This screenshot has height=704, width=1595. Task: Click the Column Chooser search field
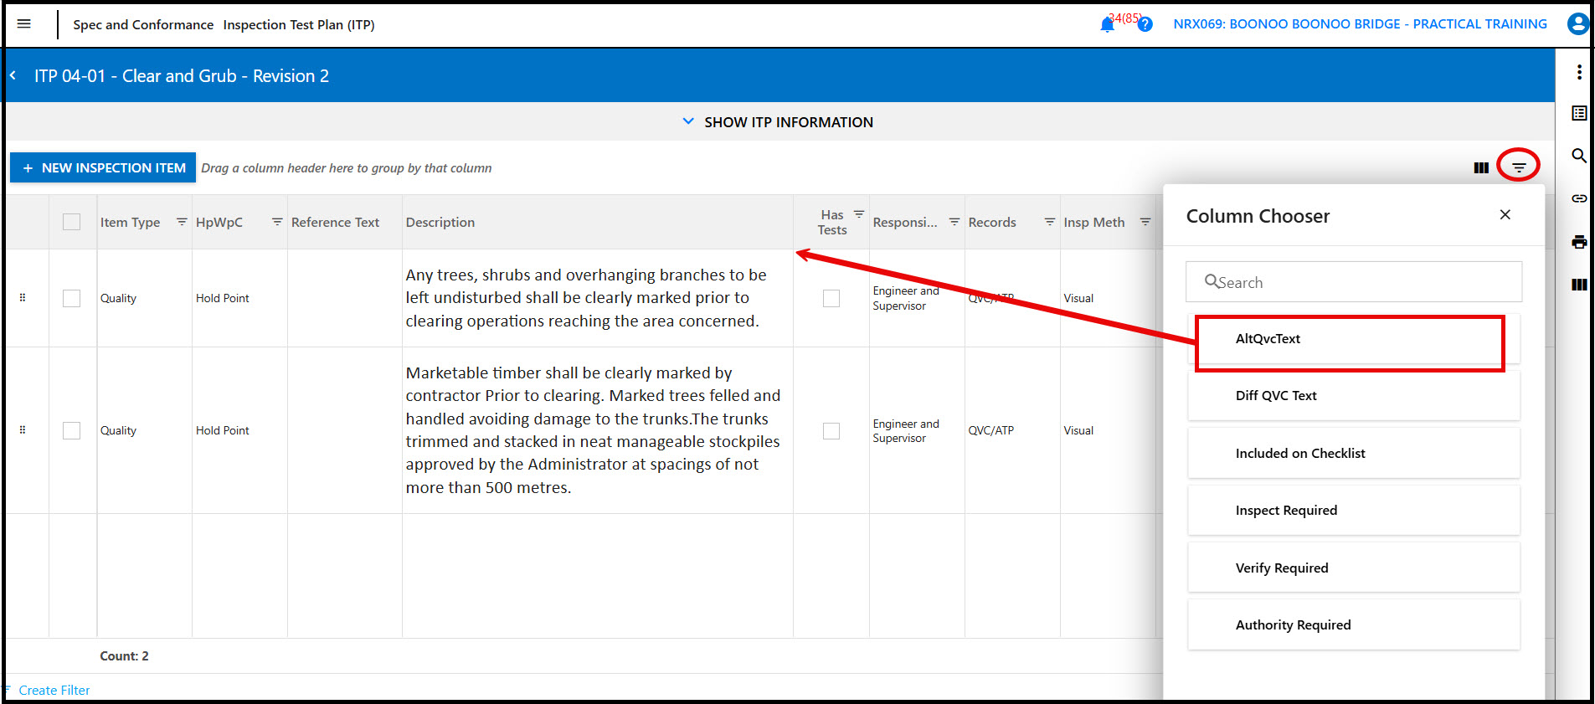(1354, 282)
